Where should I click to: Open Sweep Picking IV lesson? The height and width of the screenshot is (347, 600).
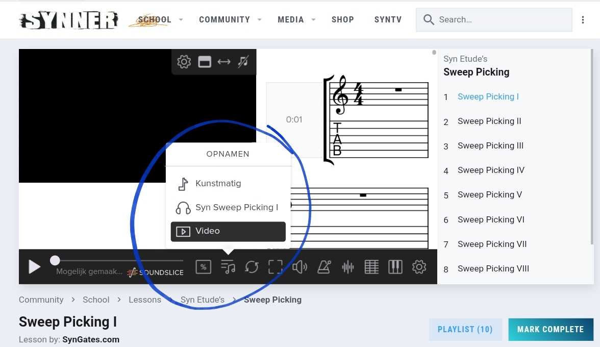coord(491,170)
